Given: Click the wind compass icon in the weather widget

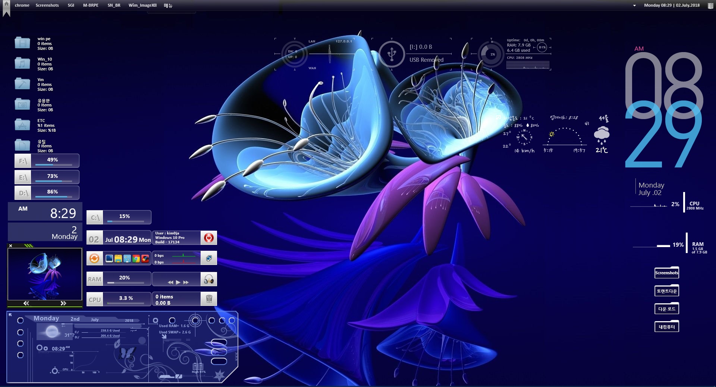Looking at the screenshot, I should click(x=524, y=137).
